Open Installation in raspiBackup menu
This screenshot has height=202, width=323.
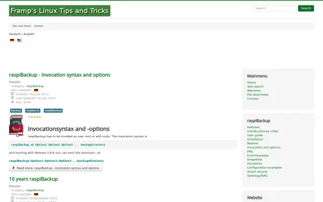coord(255,140)
